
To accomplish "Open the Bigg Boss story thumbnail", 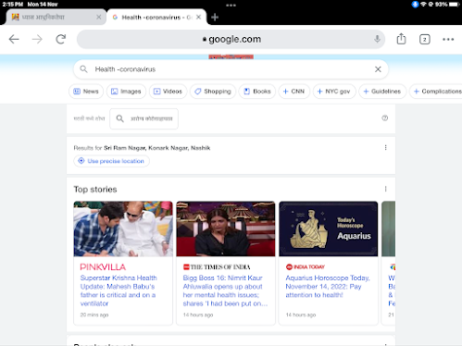I will click(x=226, y=229).
